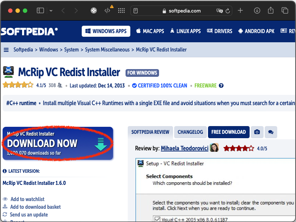The height and width of the screenshot is (222, 296).
Task: Click the round extension icon in toolbar
Action: point(94,11)
